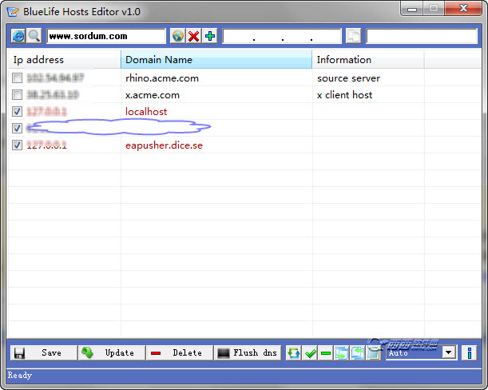Open the Internet Explorer browser icon

coord(18,36)
